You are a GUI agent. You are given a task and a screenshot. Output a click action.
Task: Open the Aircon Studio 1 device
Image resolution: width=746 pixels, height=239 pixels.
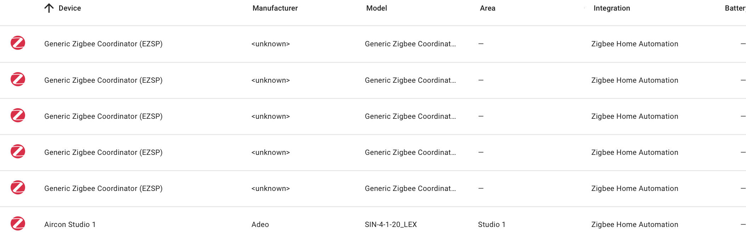point(70,225)
